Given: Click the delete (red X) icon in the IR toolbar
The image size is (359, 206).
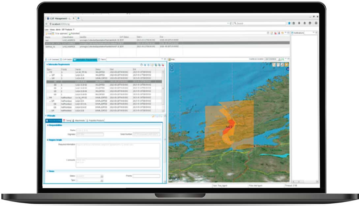Looking at the screenshot, I should click(x=163, y=65).
